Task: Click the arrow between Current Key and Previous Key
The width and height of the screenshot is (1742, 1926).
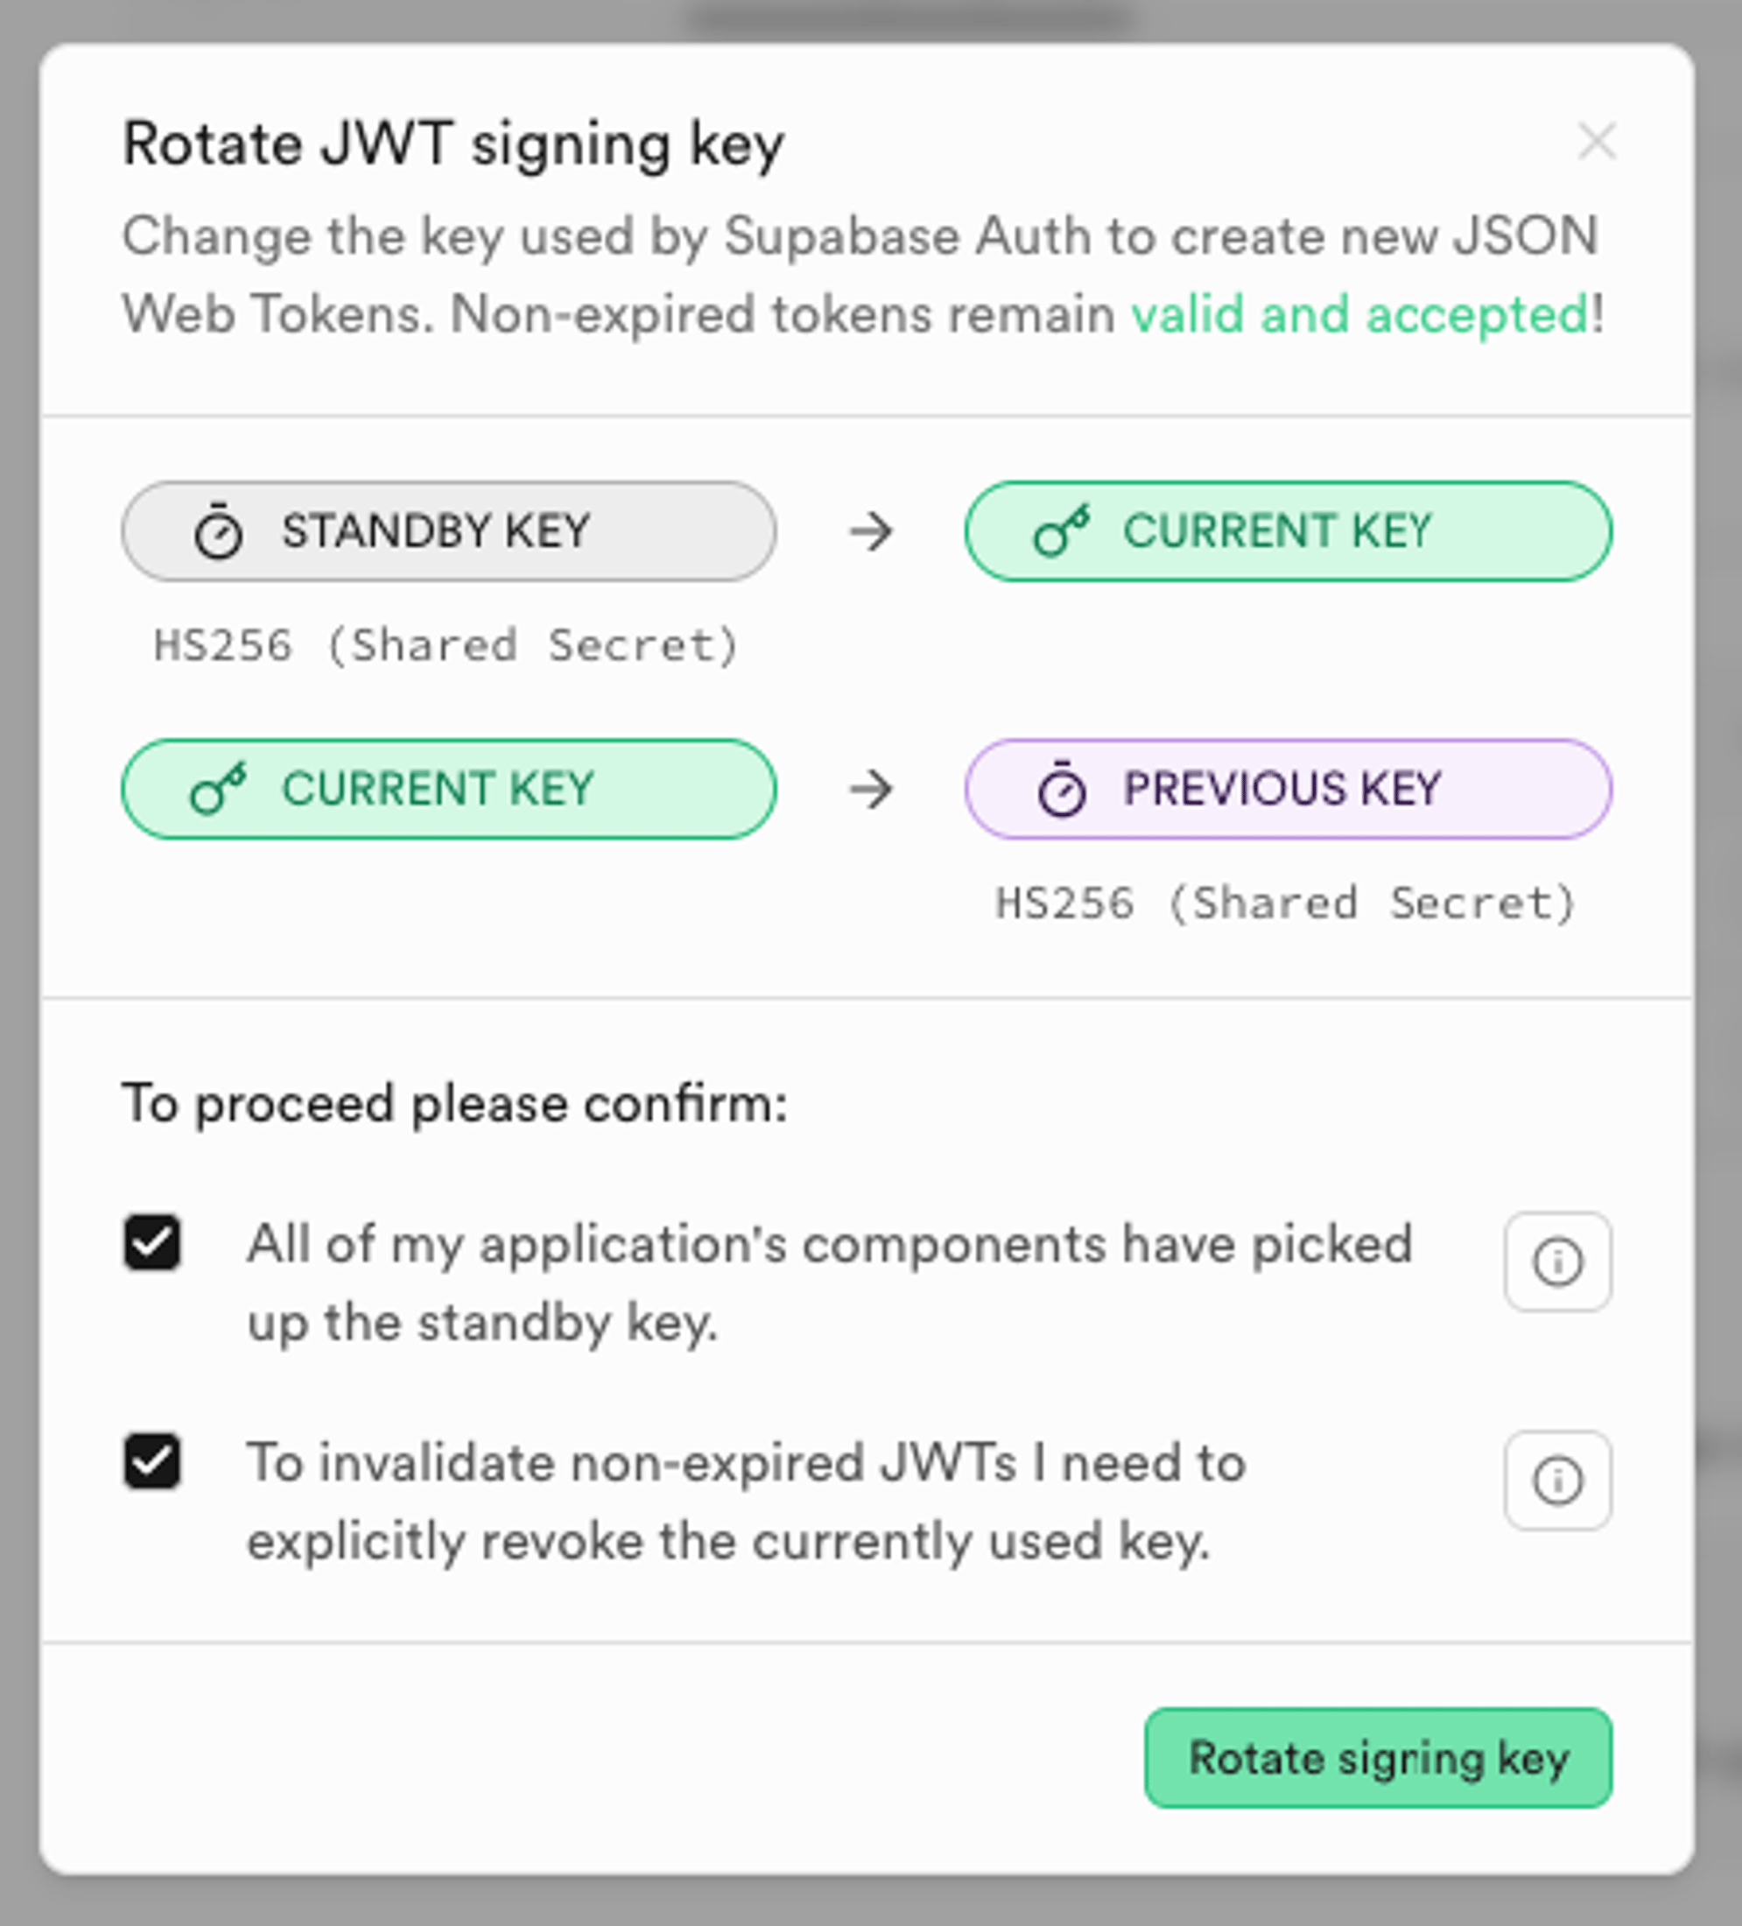Action: (871, 789)
